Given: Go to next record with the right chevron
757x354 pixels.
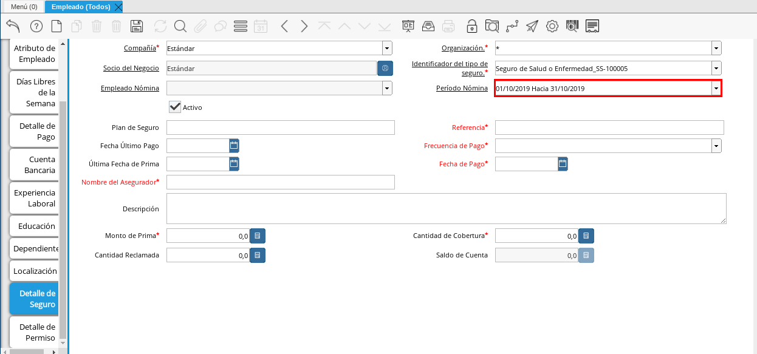Looking at the screenshot, I should tap(304, 26).
